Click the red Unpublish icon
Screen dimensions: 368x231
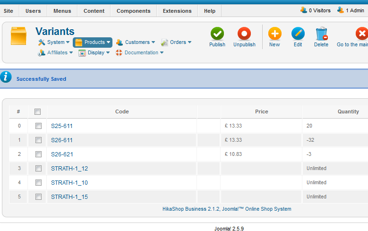click(244, 34)
